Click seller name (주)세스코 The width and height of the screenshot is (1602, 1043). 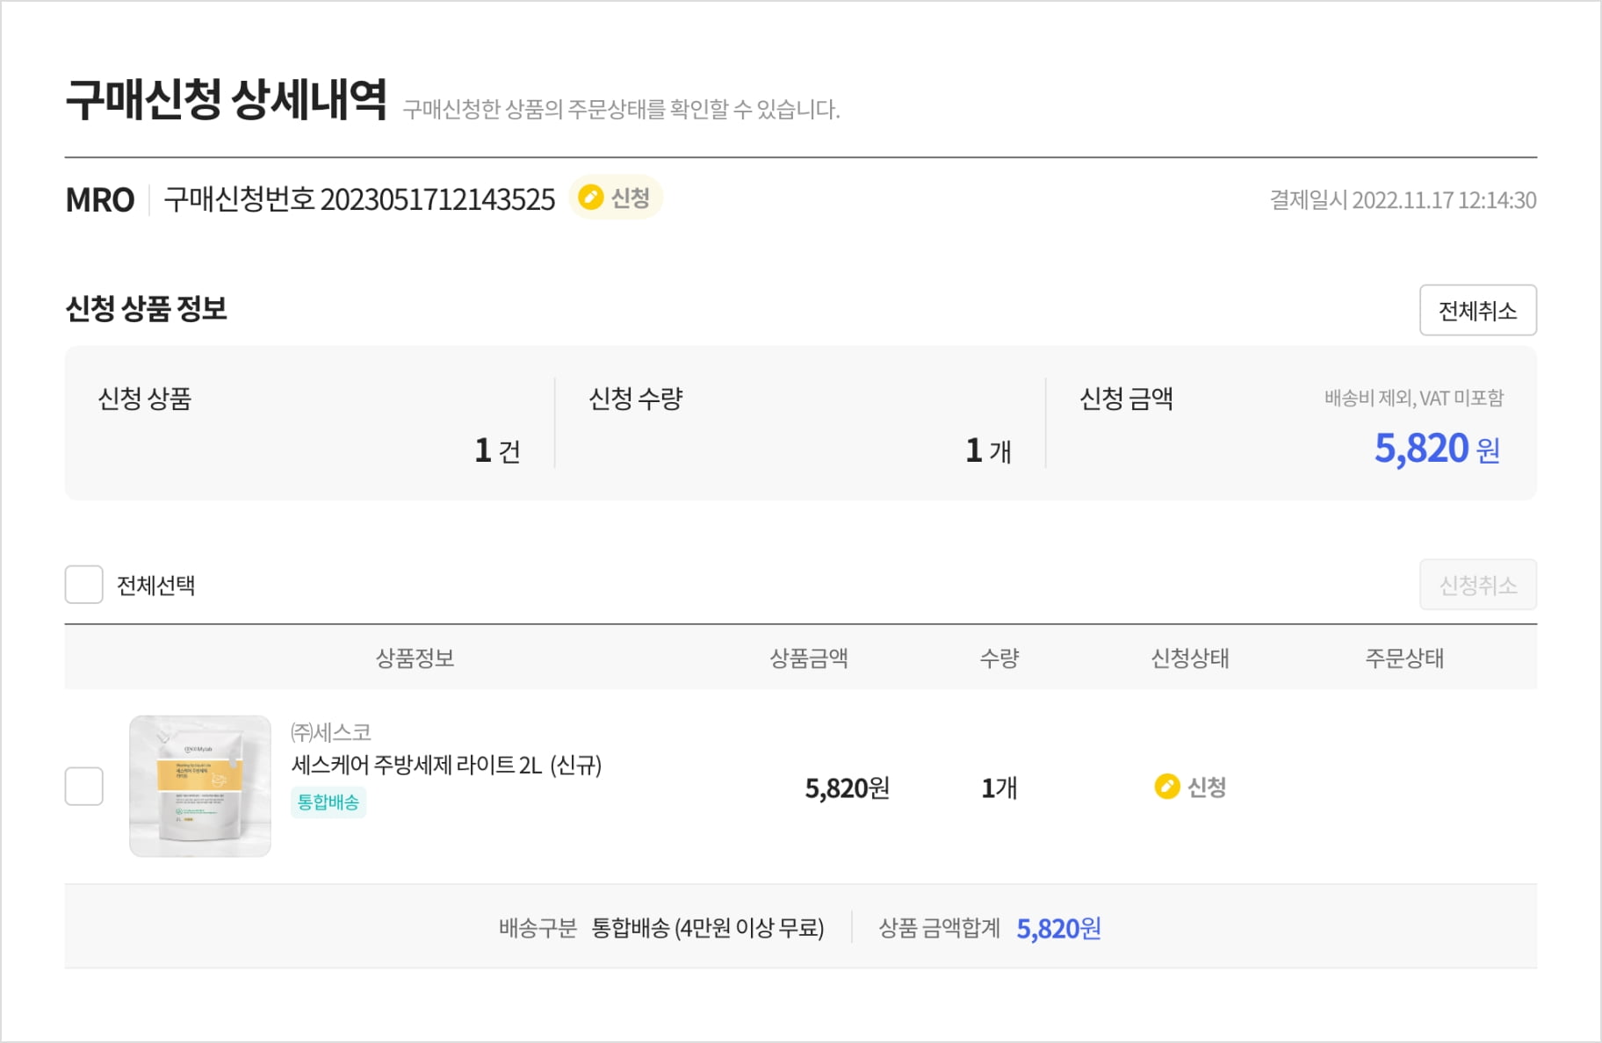click(x=331, y=731)
